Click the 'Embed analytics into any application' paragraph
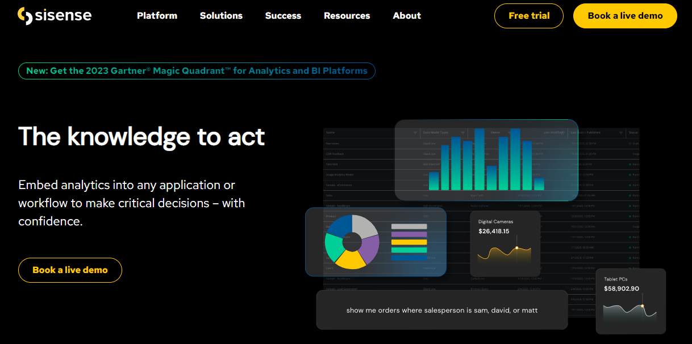This screenshot has height=344, width=692. [x=132, y=203]
